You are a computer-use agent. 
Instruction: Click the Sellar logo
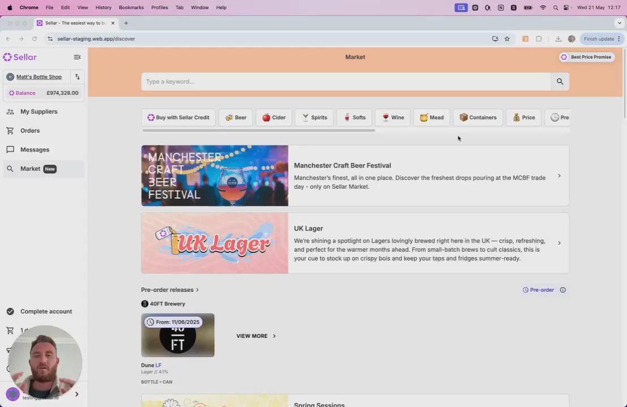pyautogui.click(x=20, y=57)
